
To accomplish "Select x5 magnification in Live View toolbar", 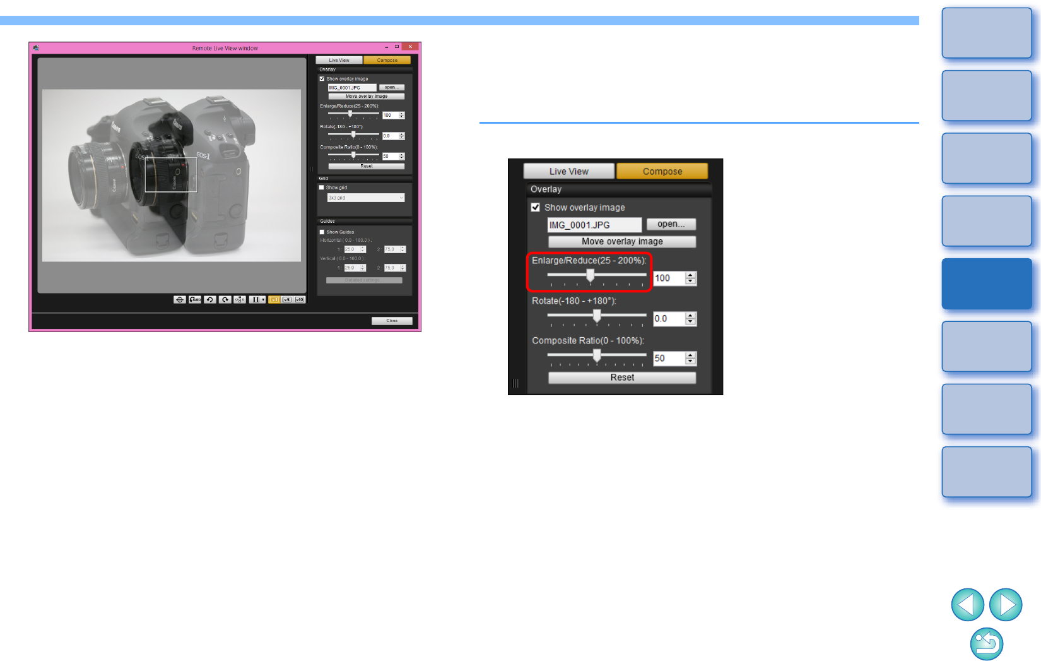I will (287, 300).
